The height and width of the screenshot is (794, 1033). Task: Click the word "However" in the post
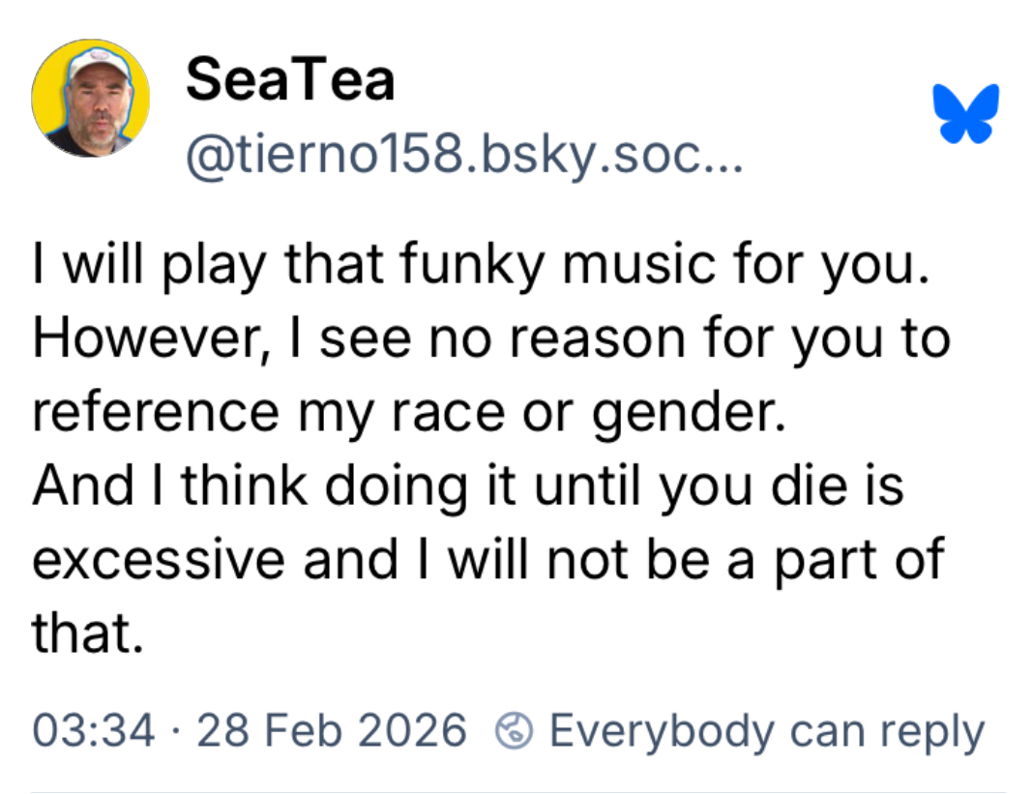[145, 339]
